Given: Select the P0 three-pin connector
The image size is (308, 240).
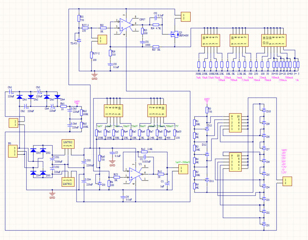Looking at the screenshot, I should [x=12, y=151].
